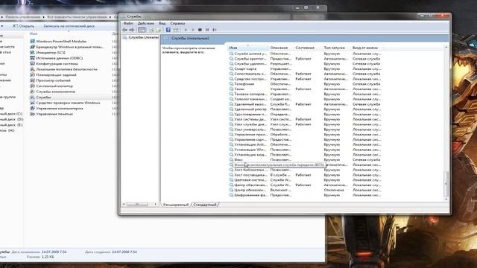
Task: Click the services list scroll-down arrow
Action: (446, 200)
